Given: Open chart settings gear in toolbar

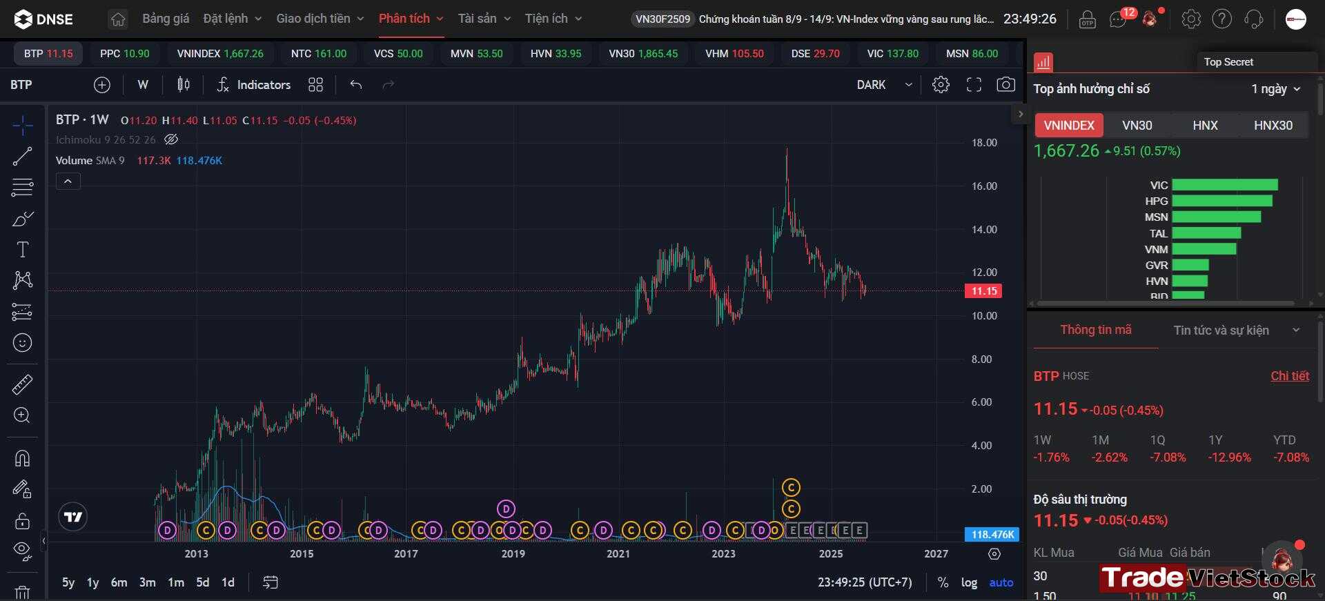Looking at the screenshot, I should pos(941,85).
